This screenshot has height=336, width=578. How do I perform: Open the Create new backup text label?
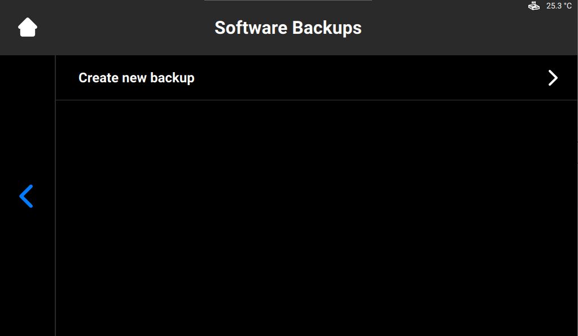pos(137,78)
